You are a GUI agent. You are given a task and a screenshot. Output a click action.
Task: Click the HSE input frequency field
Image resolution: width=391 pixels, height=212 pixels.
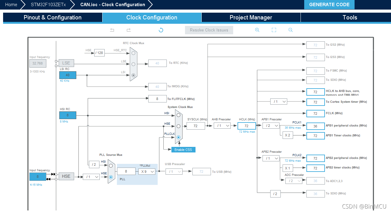[x=38, y=177]
